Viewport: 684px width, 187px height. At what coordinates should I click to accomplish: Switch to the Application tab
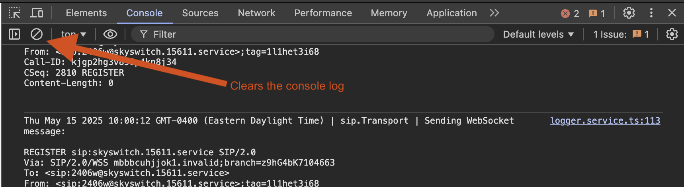(451, 13)
